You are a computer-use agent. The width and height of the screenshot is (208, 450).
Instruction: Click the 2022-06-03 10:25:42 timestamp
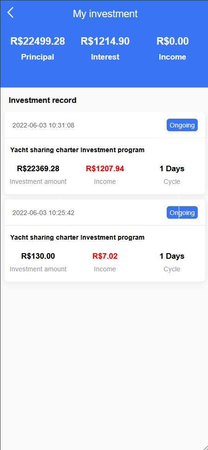[43, 213]
